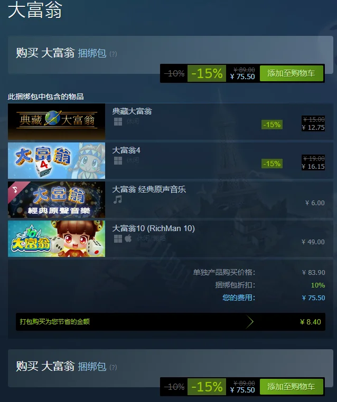Click the top 捆绑包 (?) help icon
The height and width of the screenshot is (402, 337).
[113, 54]
